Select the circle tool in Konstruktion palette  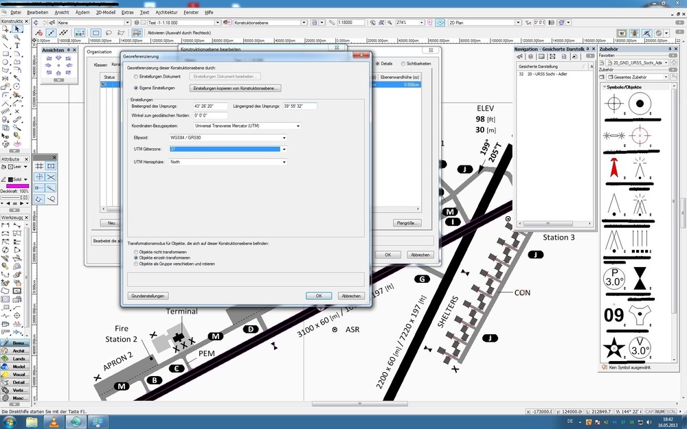[x=5, y=62]
